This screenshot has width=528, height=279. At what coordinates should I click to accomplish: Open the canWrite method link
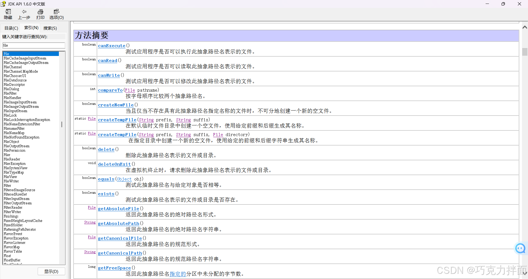coord(109,75)
